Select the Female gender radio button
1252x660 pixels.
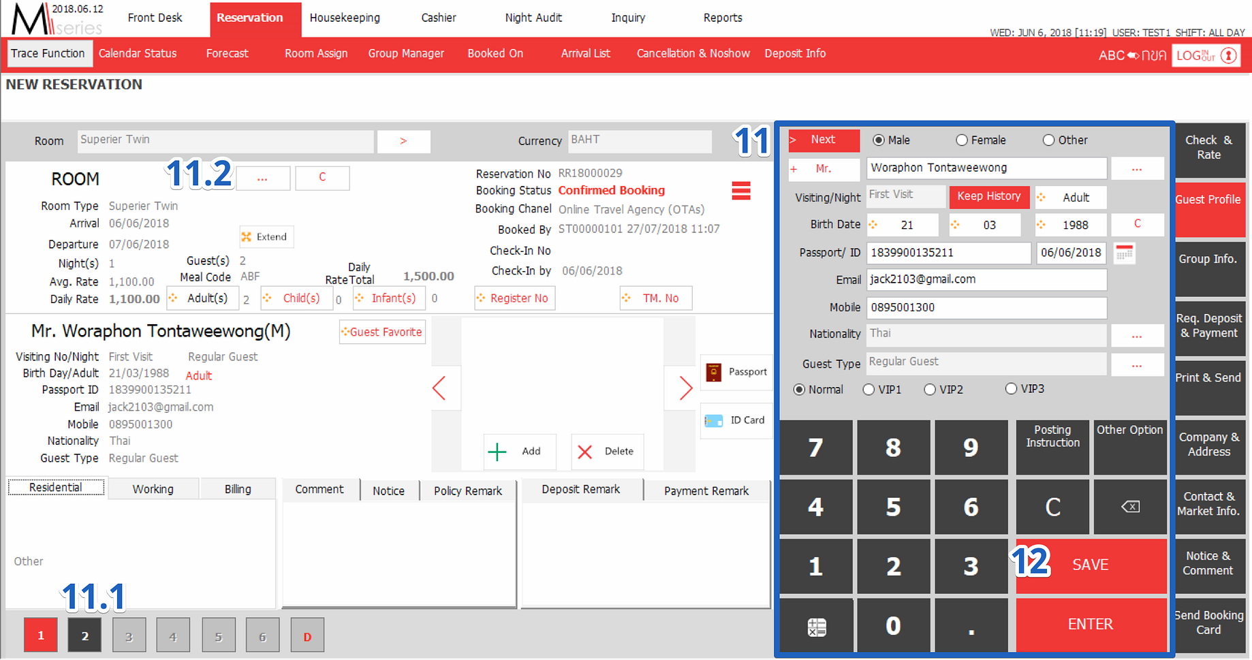(962, 140)
